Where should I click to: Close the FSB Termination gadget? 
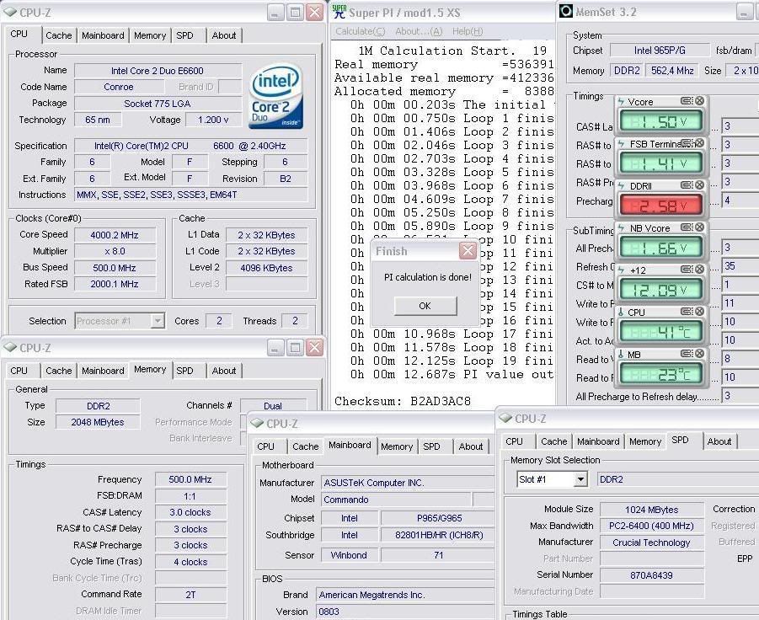(x=699, y=143)
